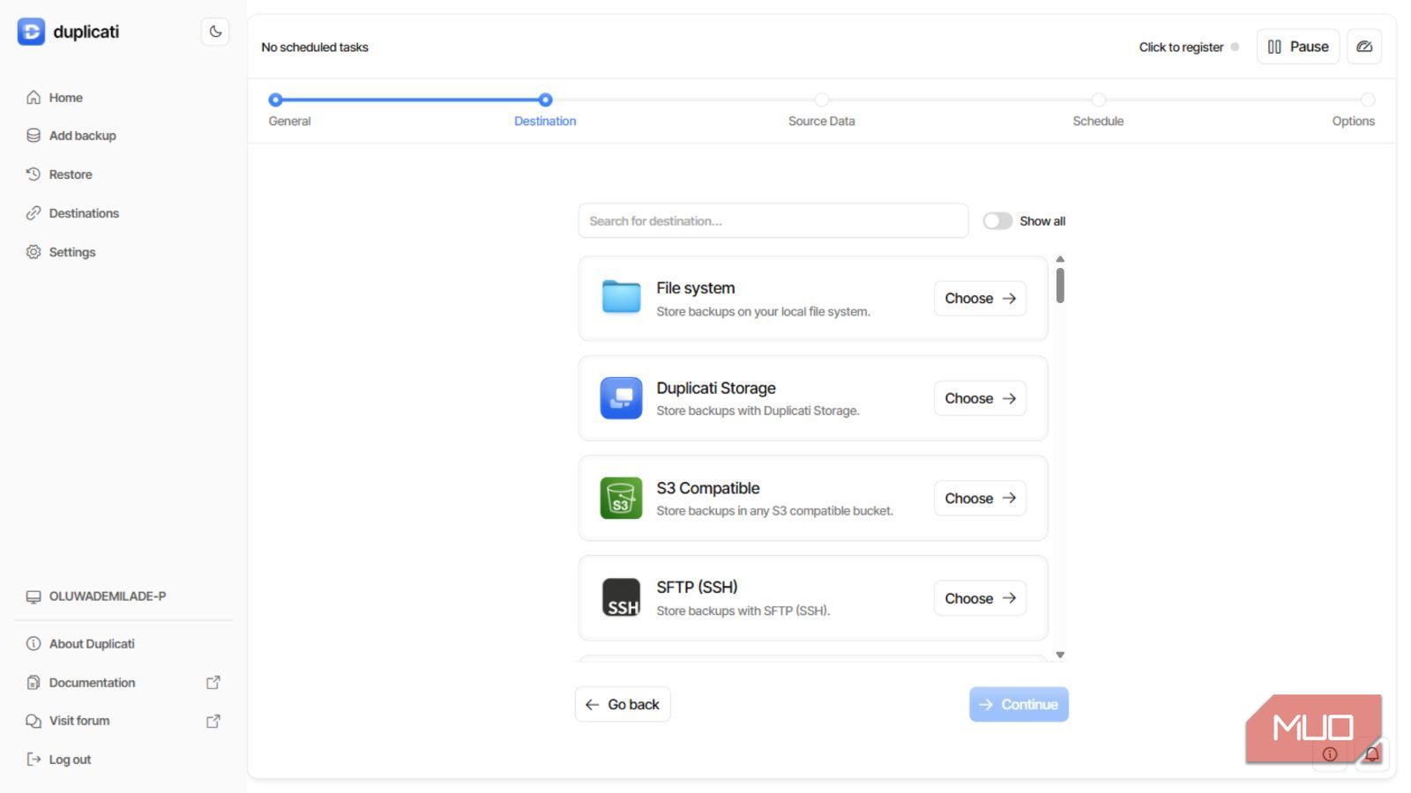Viewport: 1411px width, 793px height.
Task: Focus the Search for destination field
Action: [x=773, y=221]
